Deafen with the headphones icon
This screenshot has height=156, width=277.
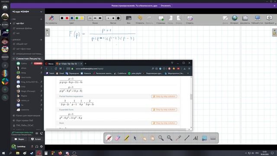37,146
